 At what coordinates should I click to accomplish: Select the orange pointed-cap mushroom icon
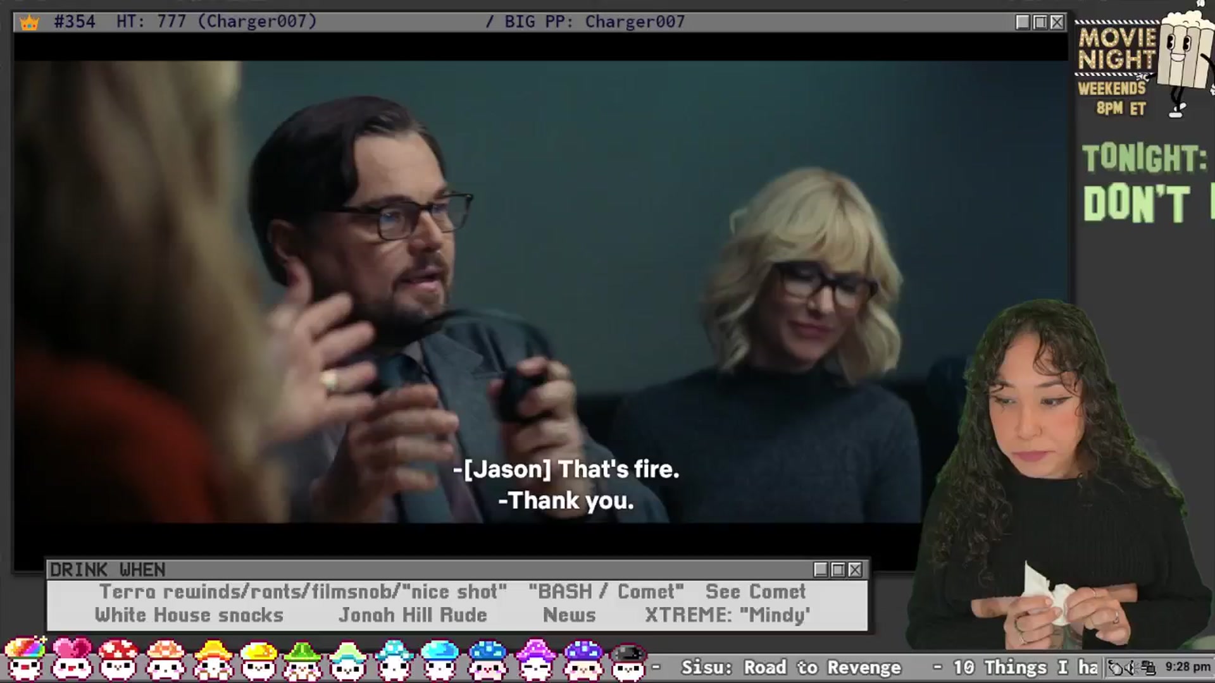(213, 659)
